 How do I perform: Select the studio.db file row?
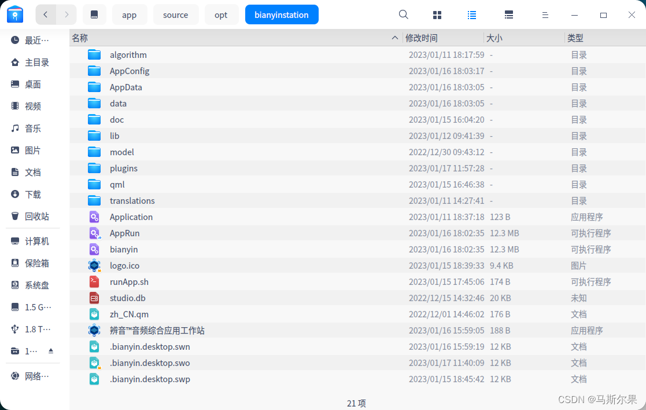[128, 298]
